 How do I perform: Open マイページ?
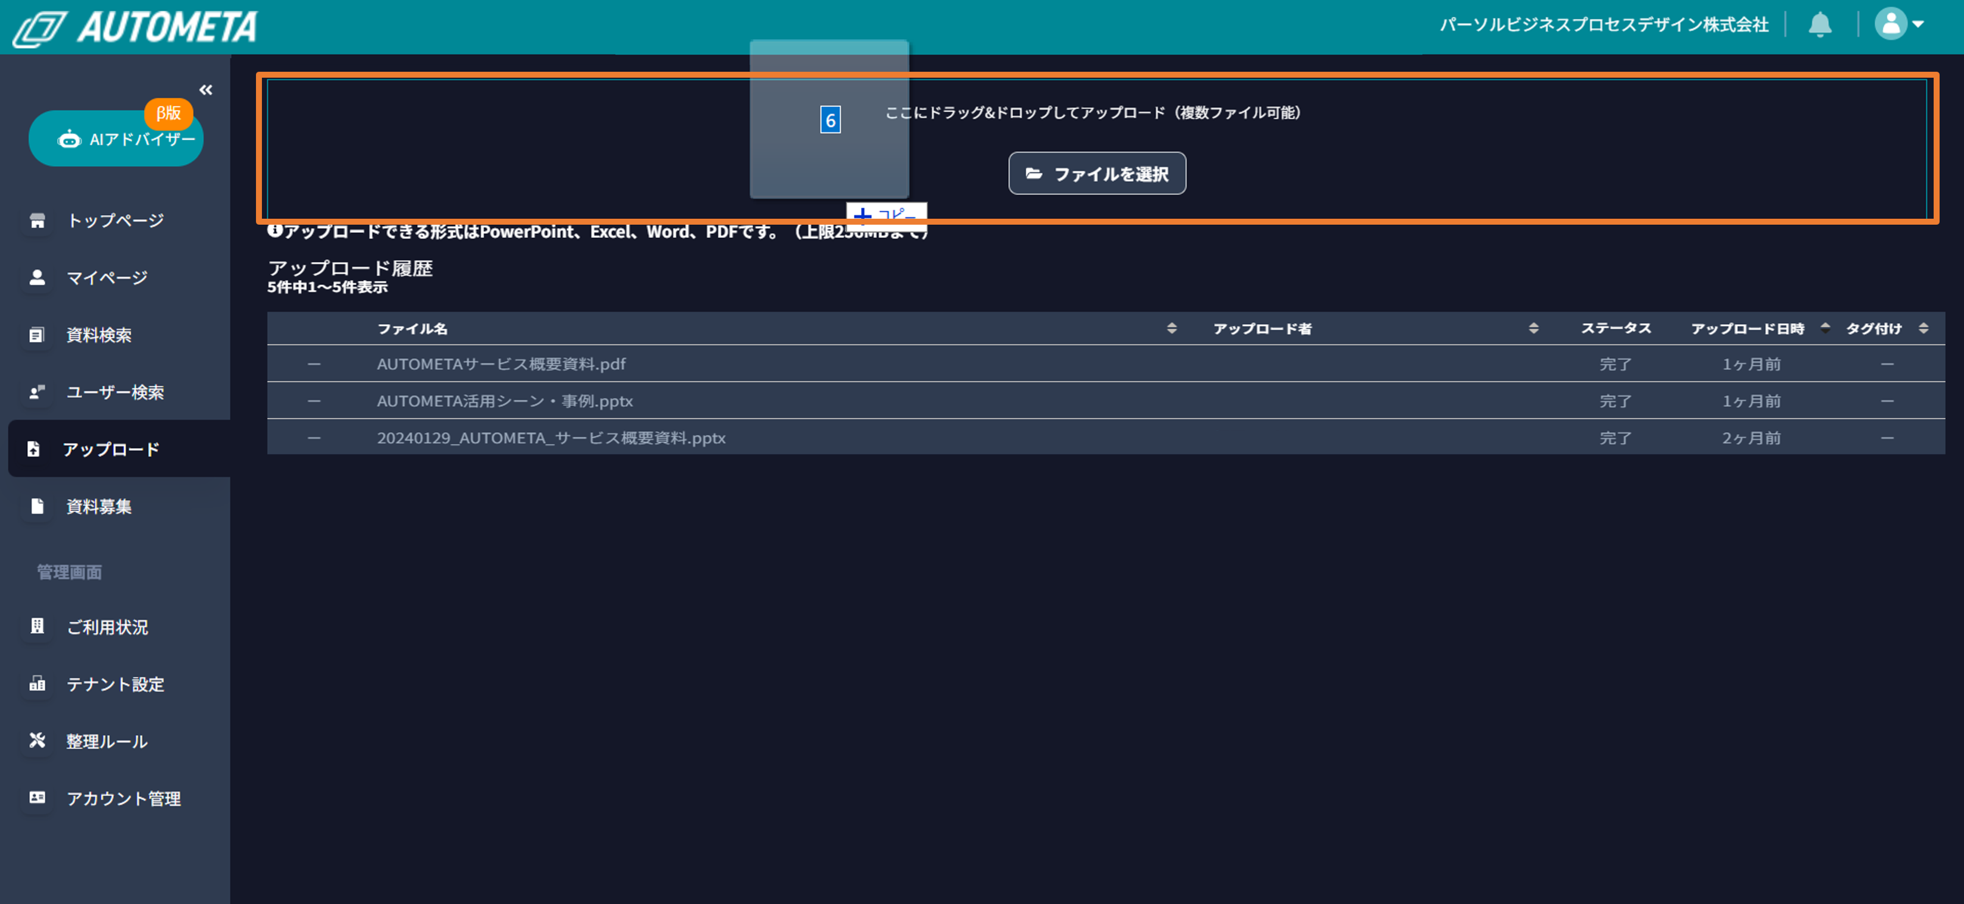coord(107,278)
